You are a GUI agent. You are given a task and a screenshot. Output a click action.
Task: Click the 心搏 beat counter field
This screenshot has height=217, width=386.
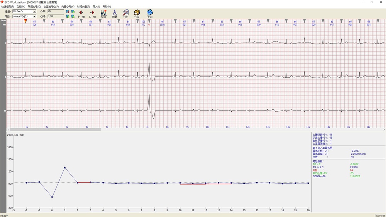(x=56, y=17)
